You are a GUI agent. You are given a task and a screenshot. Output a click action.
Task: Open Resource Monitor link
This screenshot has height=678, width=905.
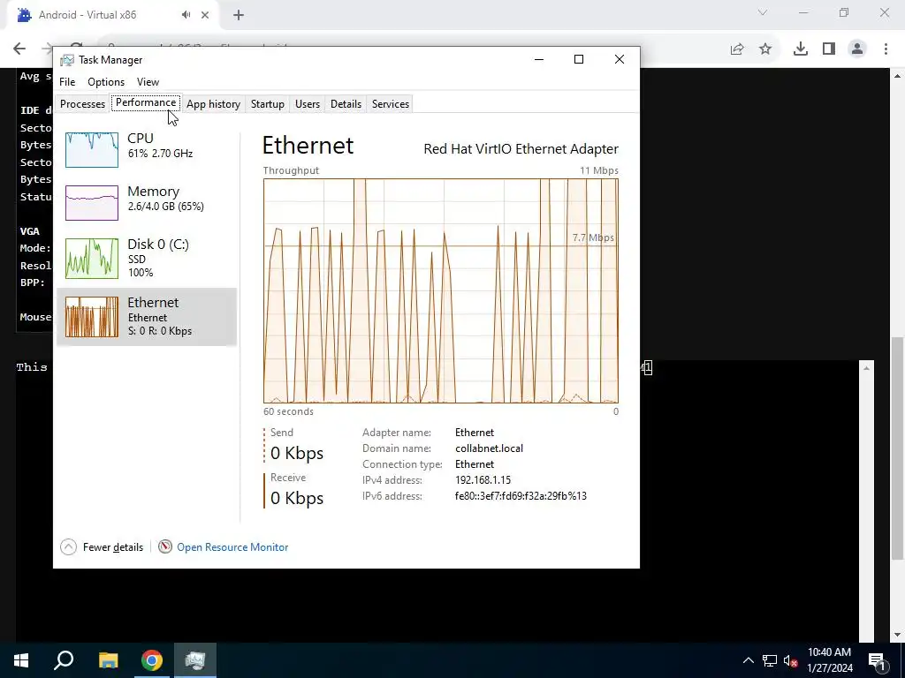pos(232,547)
